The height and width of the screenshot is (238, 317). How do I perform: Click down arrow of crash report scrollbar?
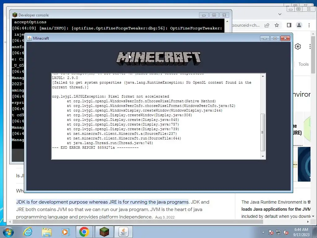click(x=263, y=156)
